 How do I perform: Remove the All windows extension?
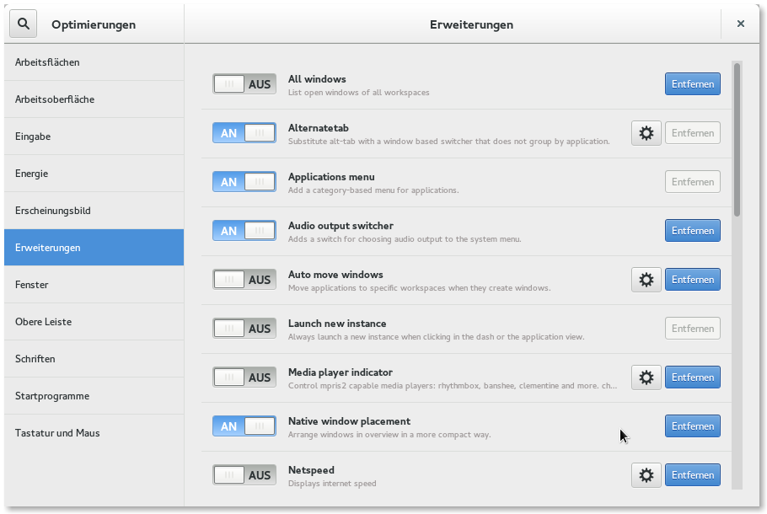point(693,84)
